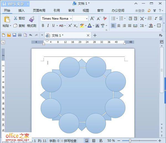Click the 未登录 (not logged in) link
The image size is (166, 143).
point(140,10)
